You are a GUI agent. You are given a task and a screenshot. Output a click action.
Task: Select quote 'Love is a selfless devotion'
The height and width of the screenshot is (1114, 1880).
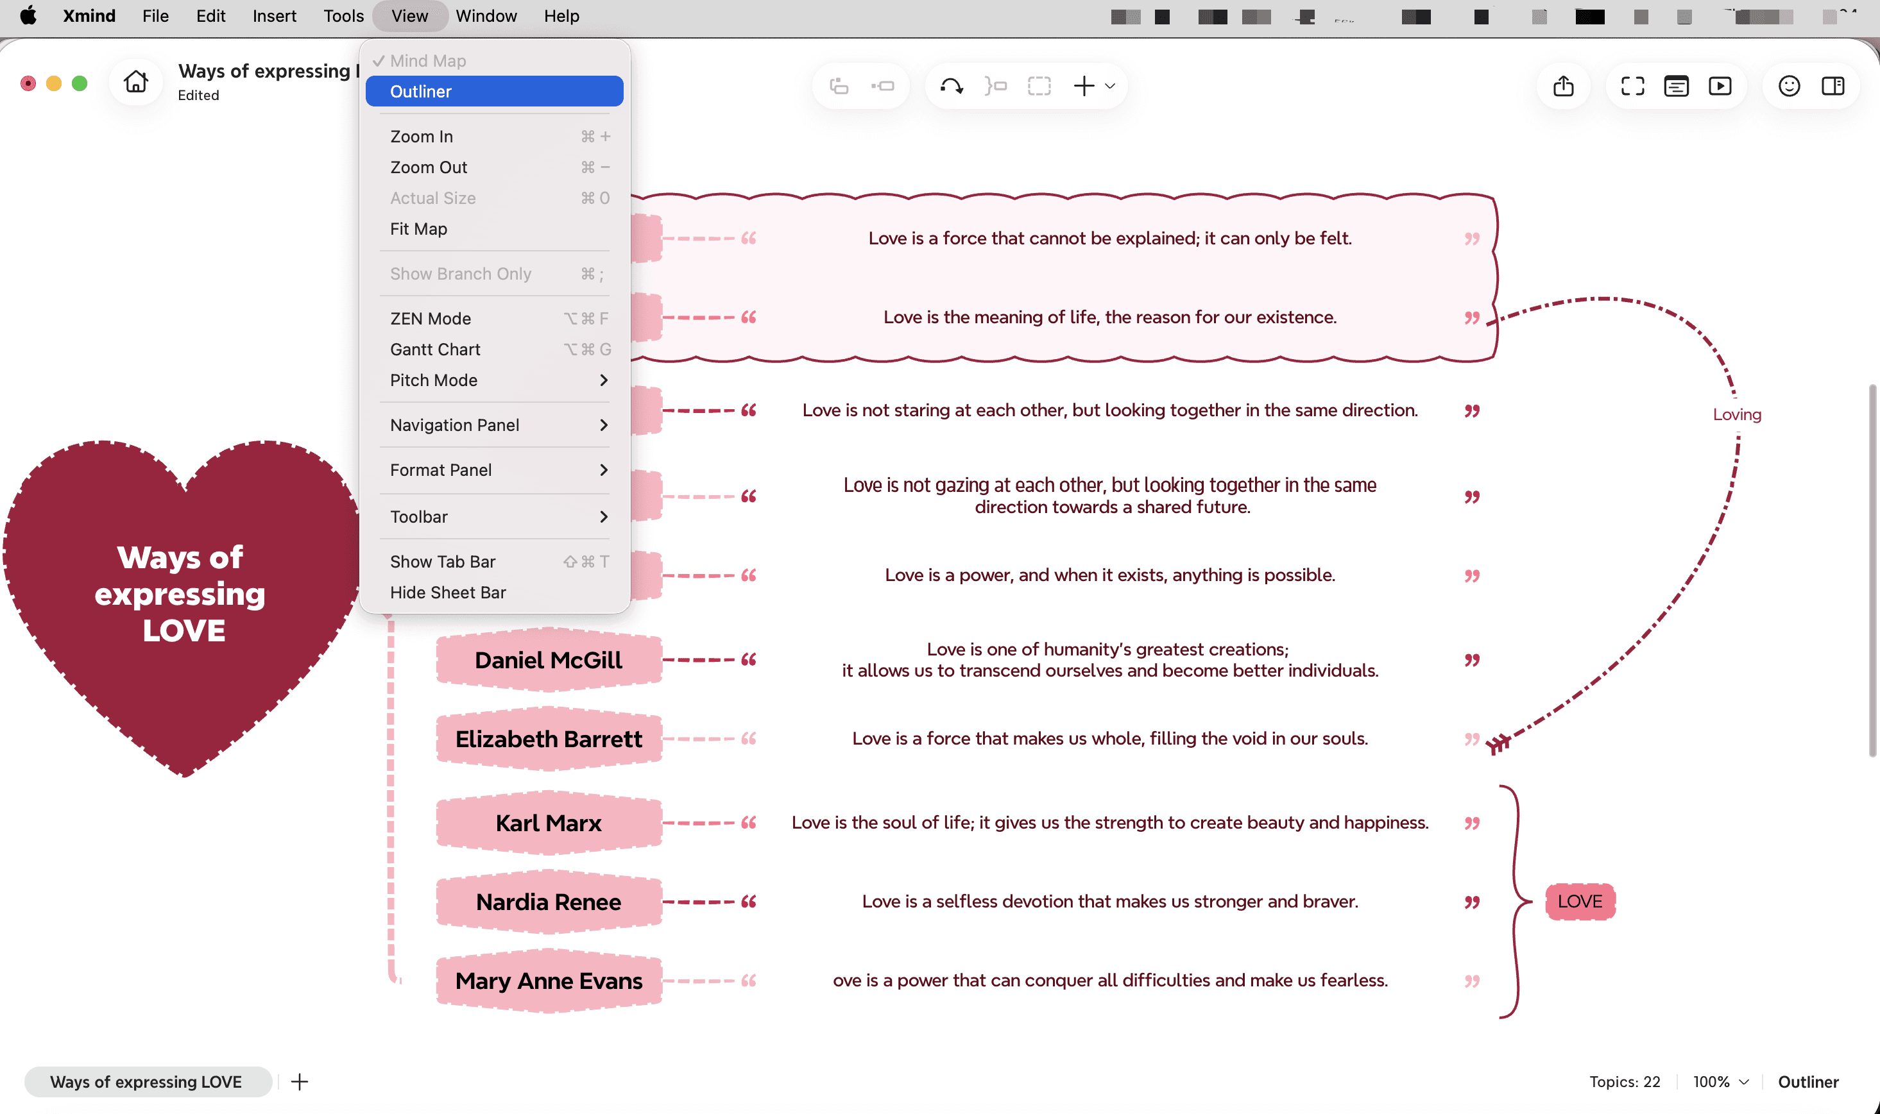pyautogui.click(x=1109, y=901)
